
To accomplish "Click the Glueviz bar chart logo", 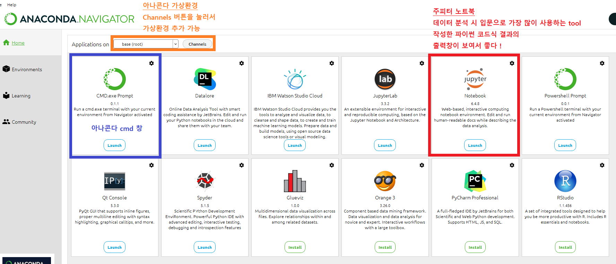I will click(x=295, y=181).
